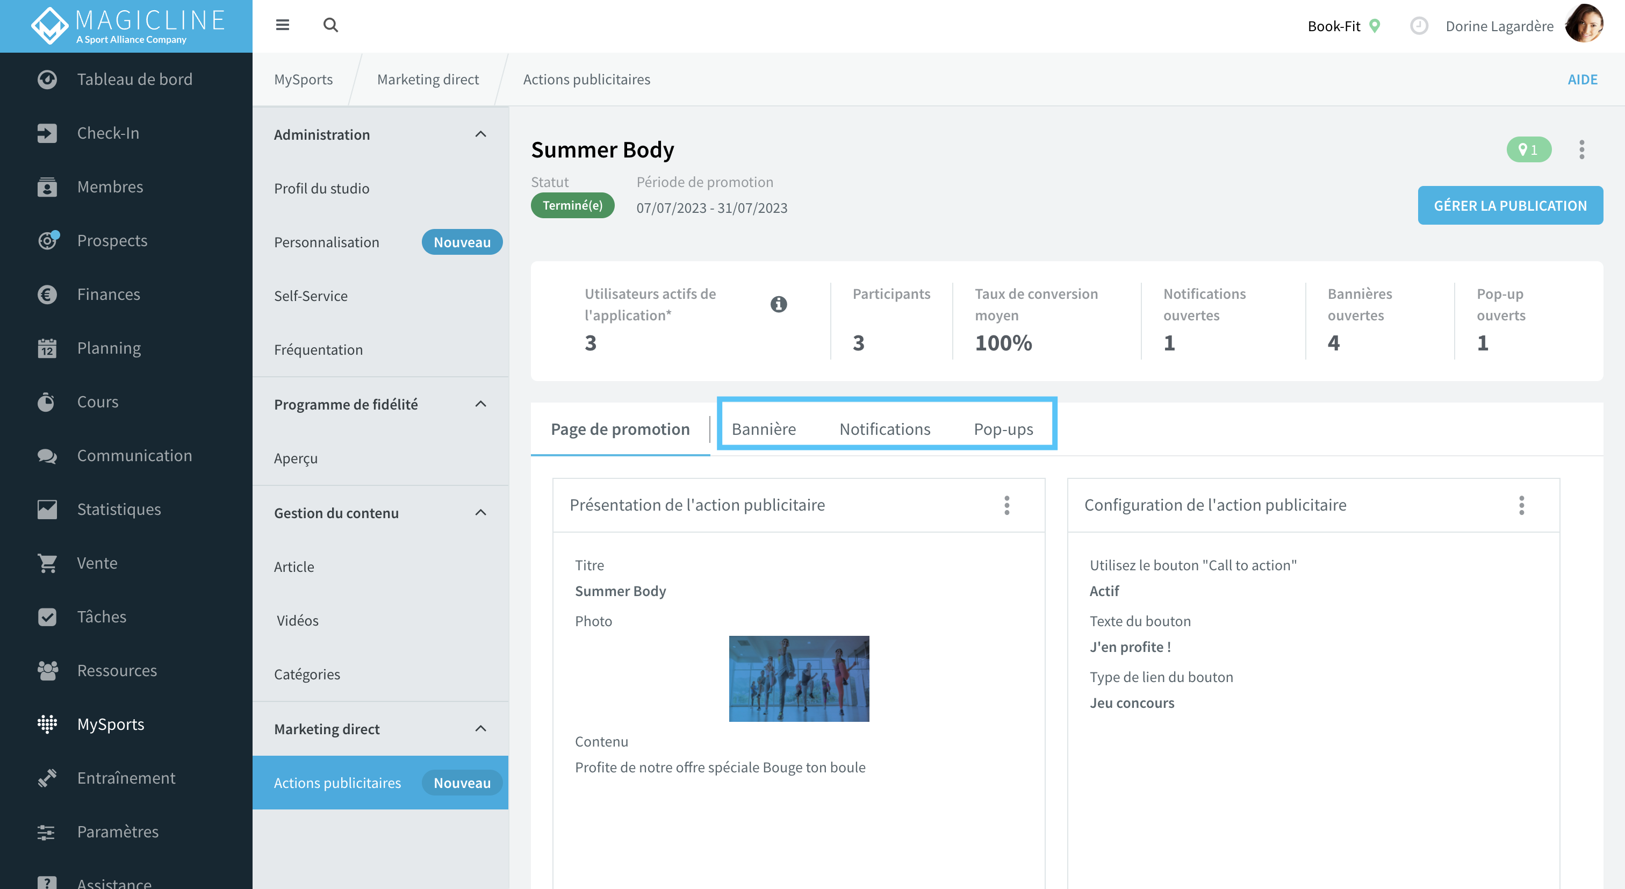Click the Taux de conversion moyen 100% value
This screenshot has height=889, width=1625.
[x=1003, y=342]
